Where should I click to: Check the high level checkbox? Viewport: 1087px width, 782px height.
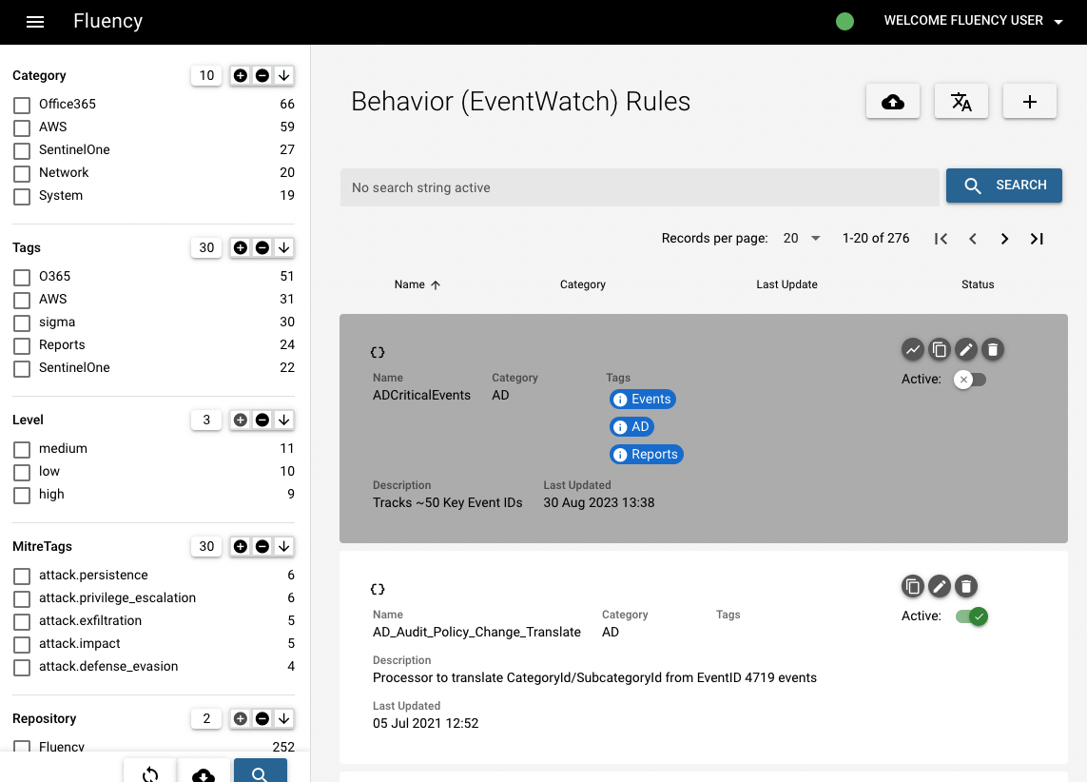tap(22, 496)
